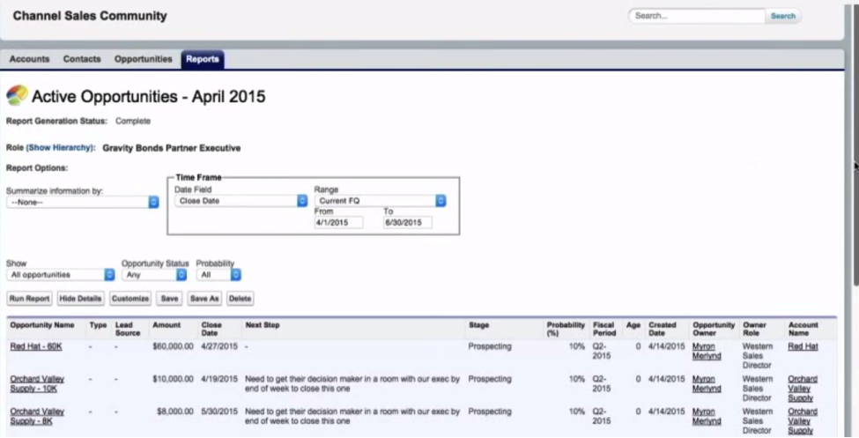Click the Show Hierarchy link
Viewport: 859px width, 438px height.
(59, 148)
